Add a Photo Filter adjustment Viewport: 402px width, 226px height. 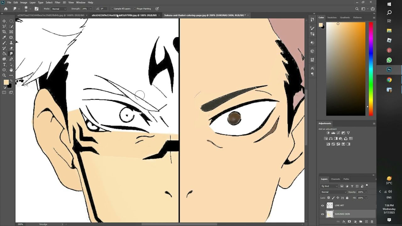click(x=341, y=138)
